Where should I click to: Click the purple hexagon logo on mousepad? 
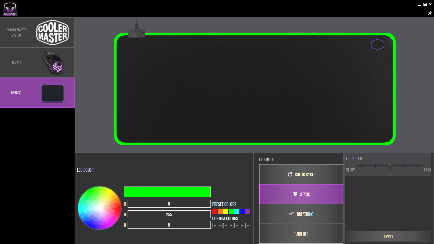(377, 44)
